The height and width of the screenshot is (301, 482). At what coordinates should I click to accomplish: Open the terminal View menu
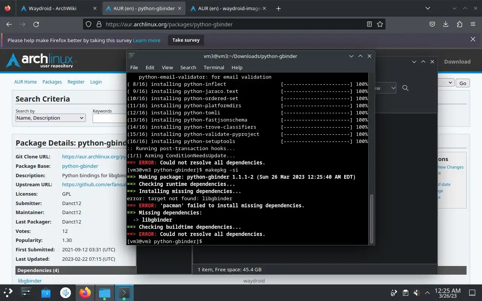click(167, 67)
